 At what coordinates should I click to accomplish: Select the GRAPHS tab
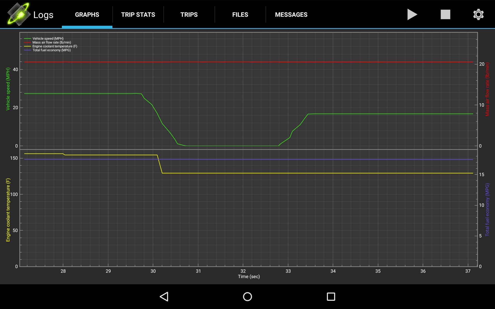tap(87, 15)
